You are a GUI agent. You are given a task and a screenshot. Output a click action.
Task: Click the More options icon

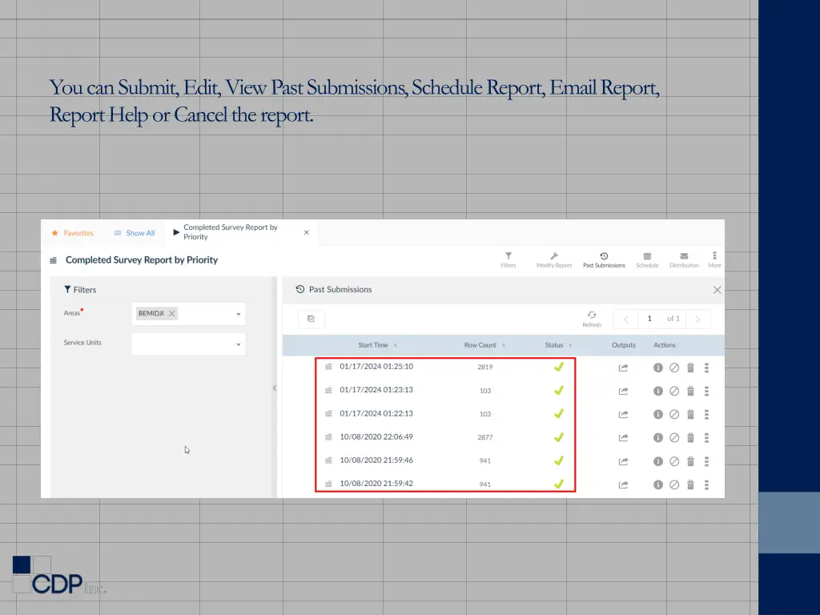(713, 255)
